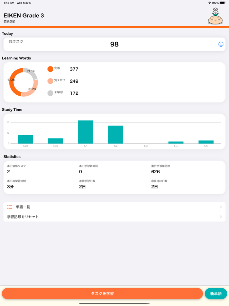
Task: Tap the 新単語 new words button
Action: pyautogui.click(x=216, y=294)
